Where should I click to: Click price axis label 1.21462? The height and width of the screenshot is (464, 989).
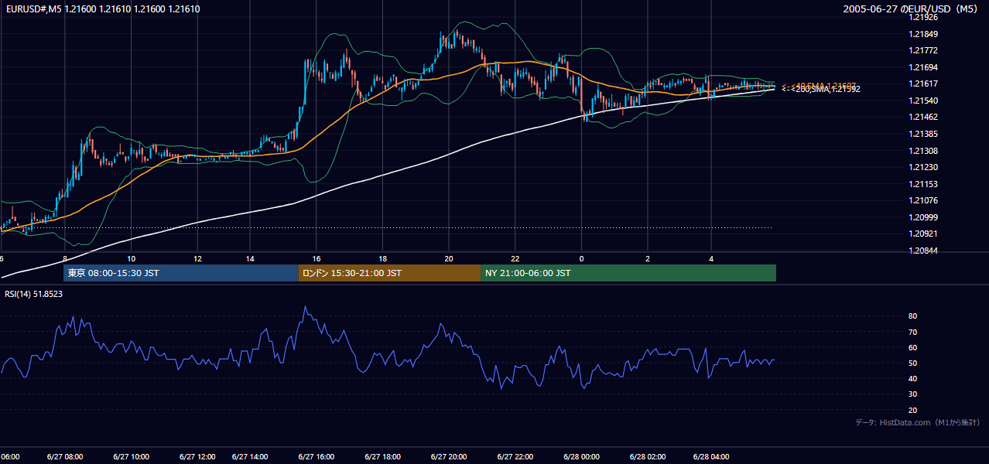click(923, 117)
